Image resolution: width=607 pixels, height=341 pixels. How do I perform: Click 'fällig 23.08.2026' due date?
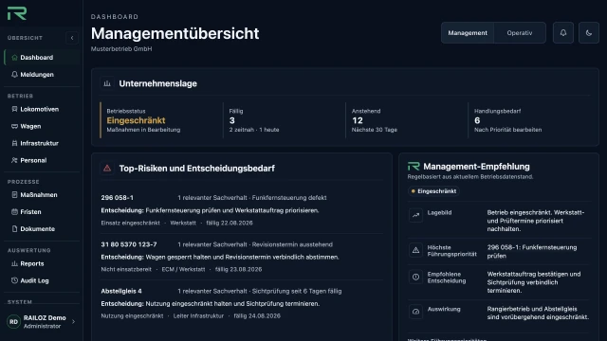point(238,269)
